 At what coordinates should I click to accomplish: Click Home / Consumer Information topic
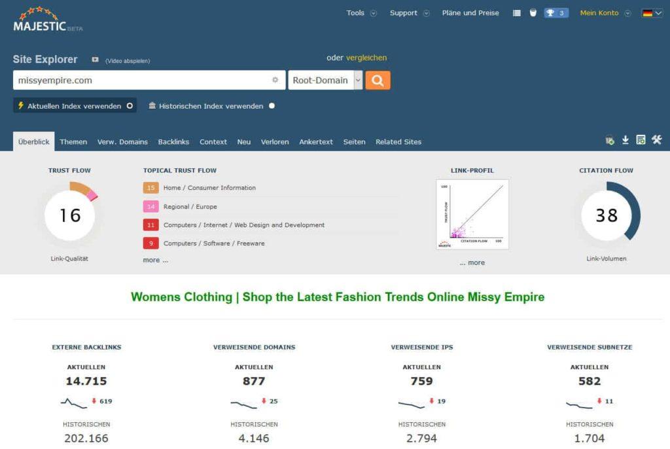[209, 188]
